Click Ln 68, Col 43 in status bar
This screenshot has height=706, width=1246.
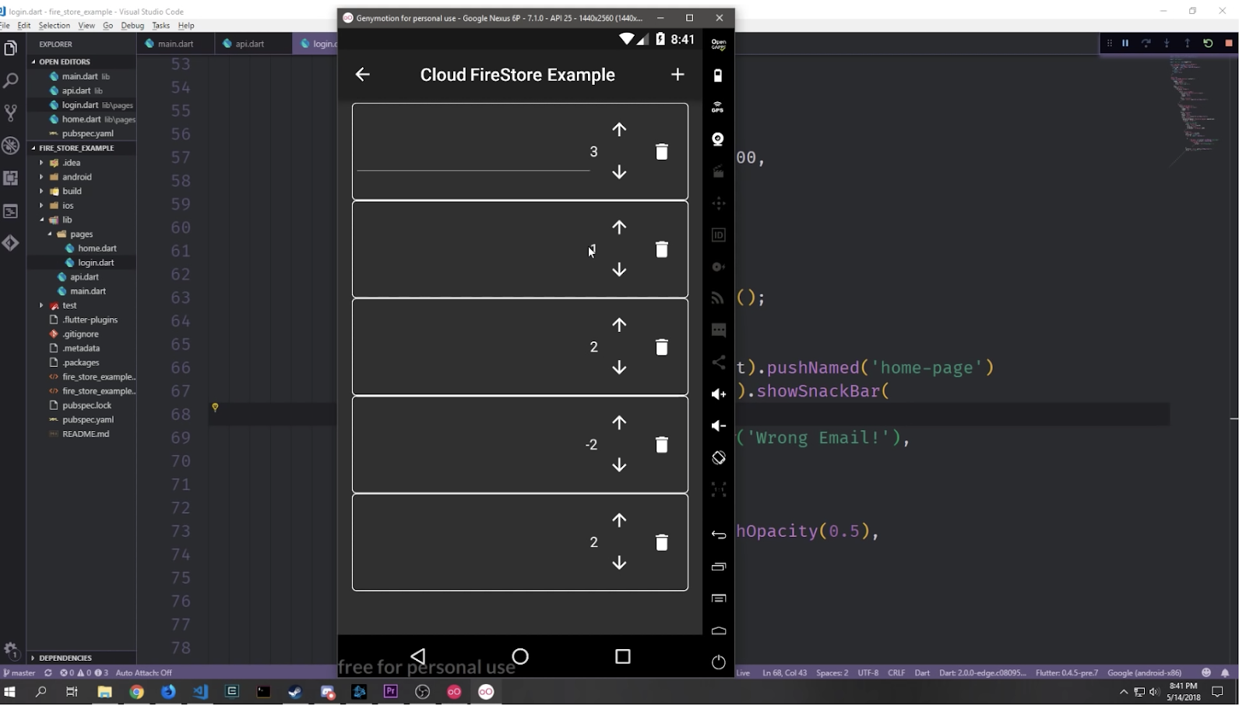[784, 672]
